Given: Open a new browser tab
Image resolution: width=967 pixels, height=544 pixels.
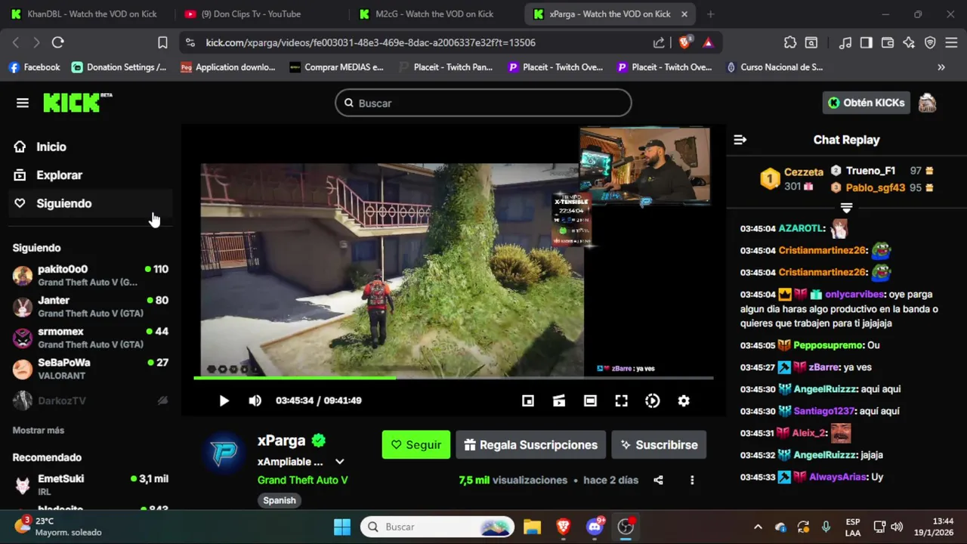Looking at the screenshot, I should click(710, 14).
